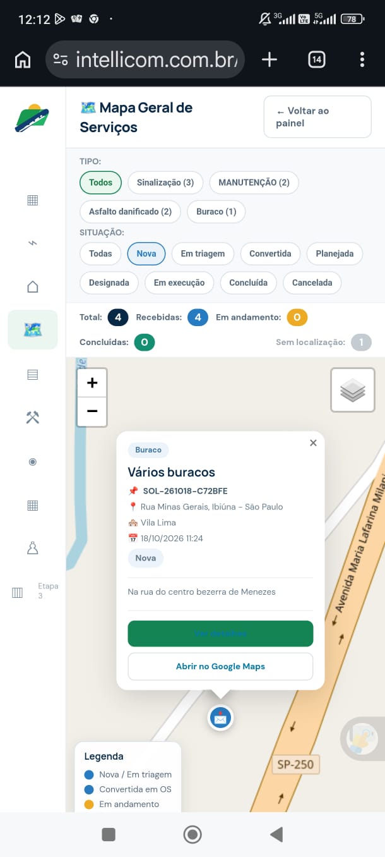Open the tab switcher showing 14 tabs
This screenshot has width=385, height=857.
[x=317, y=59]
